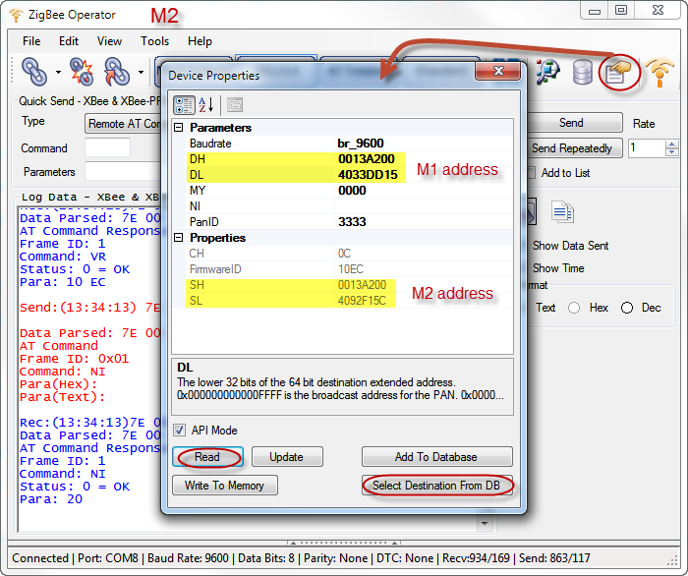Click the Update button
688x576 pixels.
(x=287, y=457)
